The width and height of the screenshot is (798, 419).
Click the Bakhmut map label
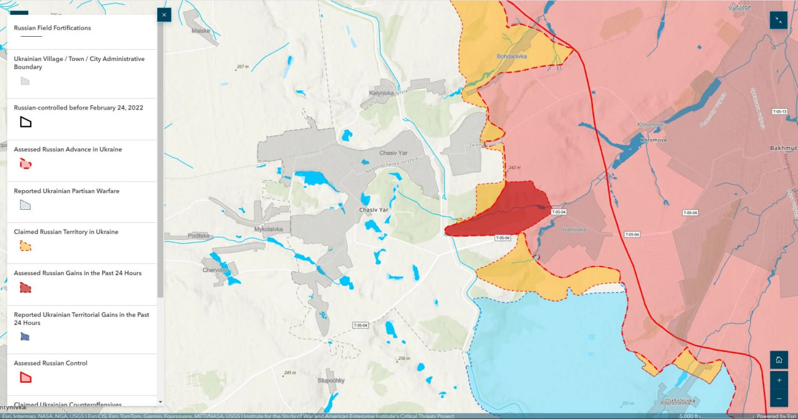(x=784, y=148)
